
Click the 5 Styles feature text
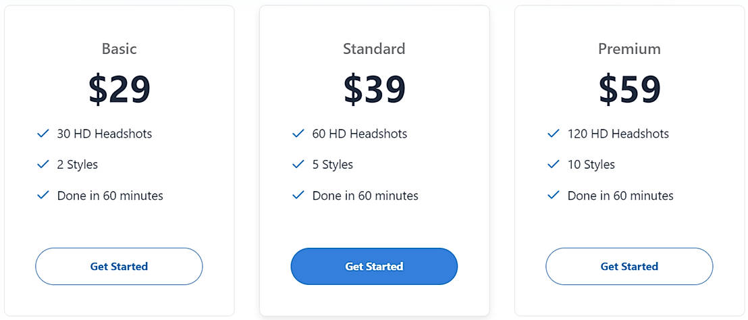(x=332, y=164)
